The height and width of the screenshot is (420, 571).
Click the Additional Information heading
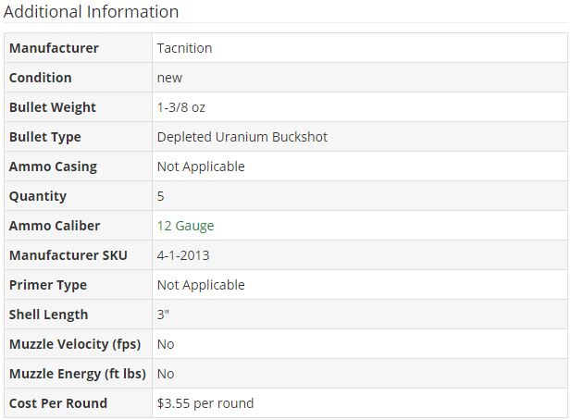pos(91,12)
